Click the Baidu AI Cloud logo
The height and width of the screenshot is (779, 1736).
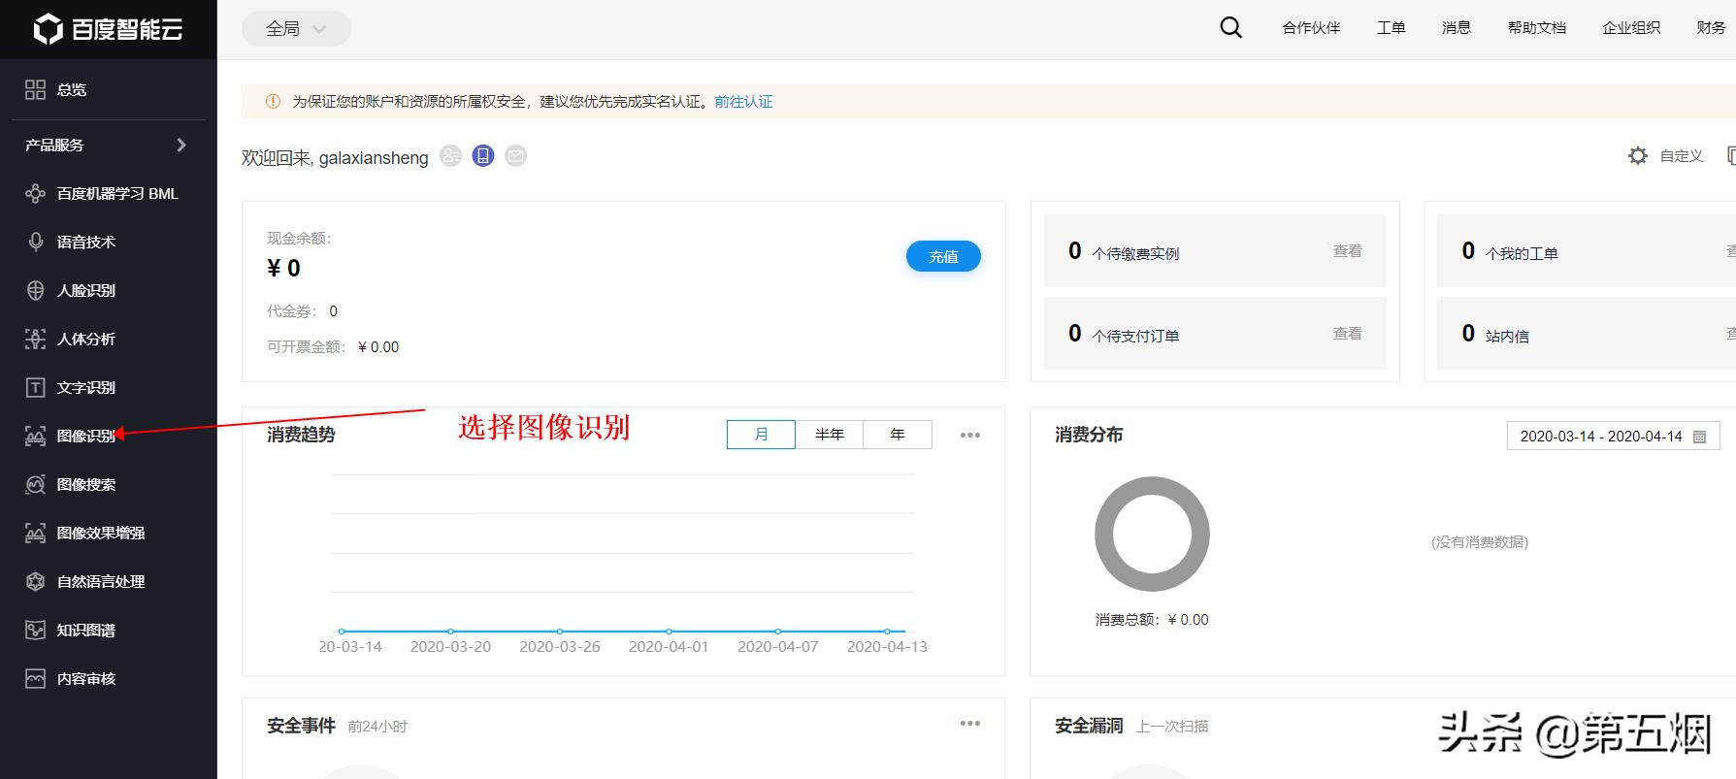[x=108, y=29]
